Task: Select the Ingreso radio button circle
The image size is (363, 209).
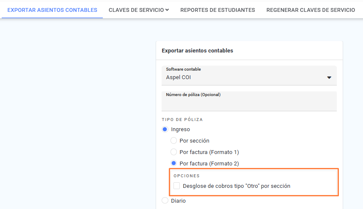Action: coord(165,129)
